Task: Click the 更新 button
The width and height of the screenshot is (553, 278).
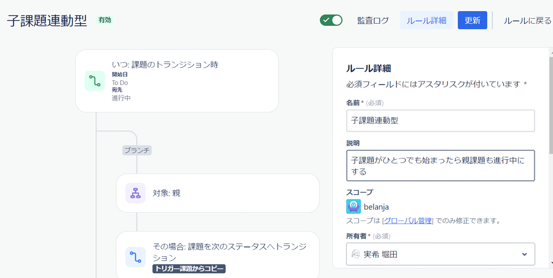Action: [x=472, y=20]
